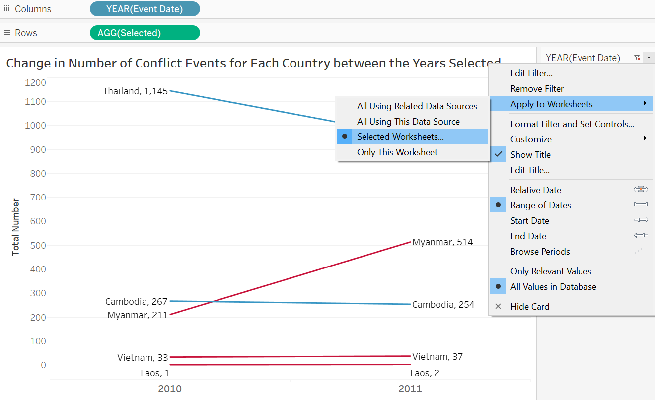Click the Range of Dates slider icon
Image resolution: width=655 pixels, height=400 pixels.
point(641,205)
